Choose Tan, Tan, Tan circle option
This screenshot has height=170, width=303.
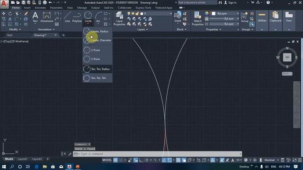click(x=98, y=78)
